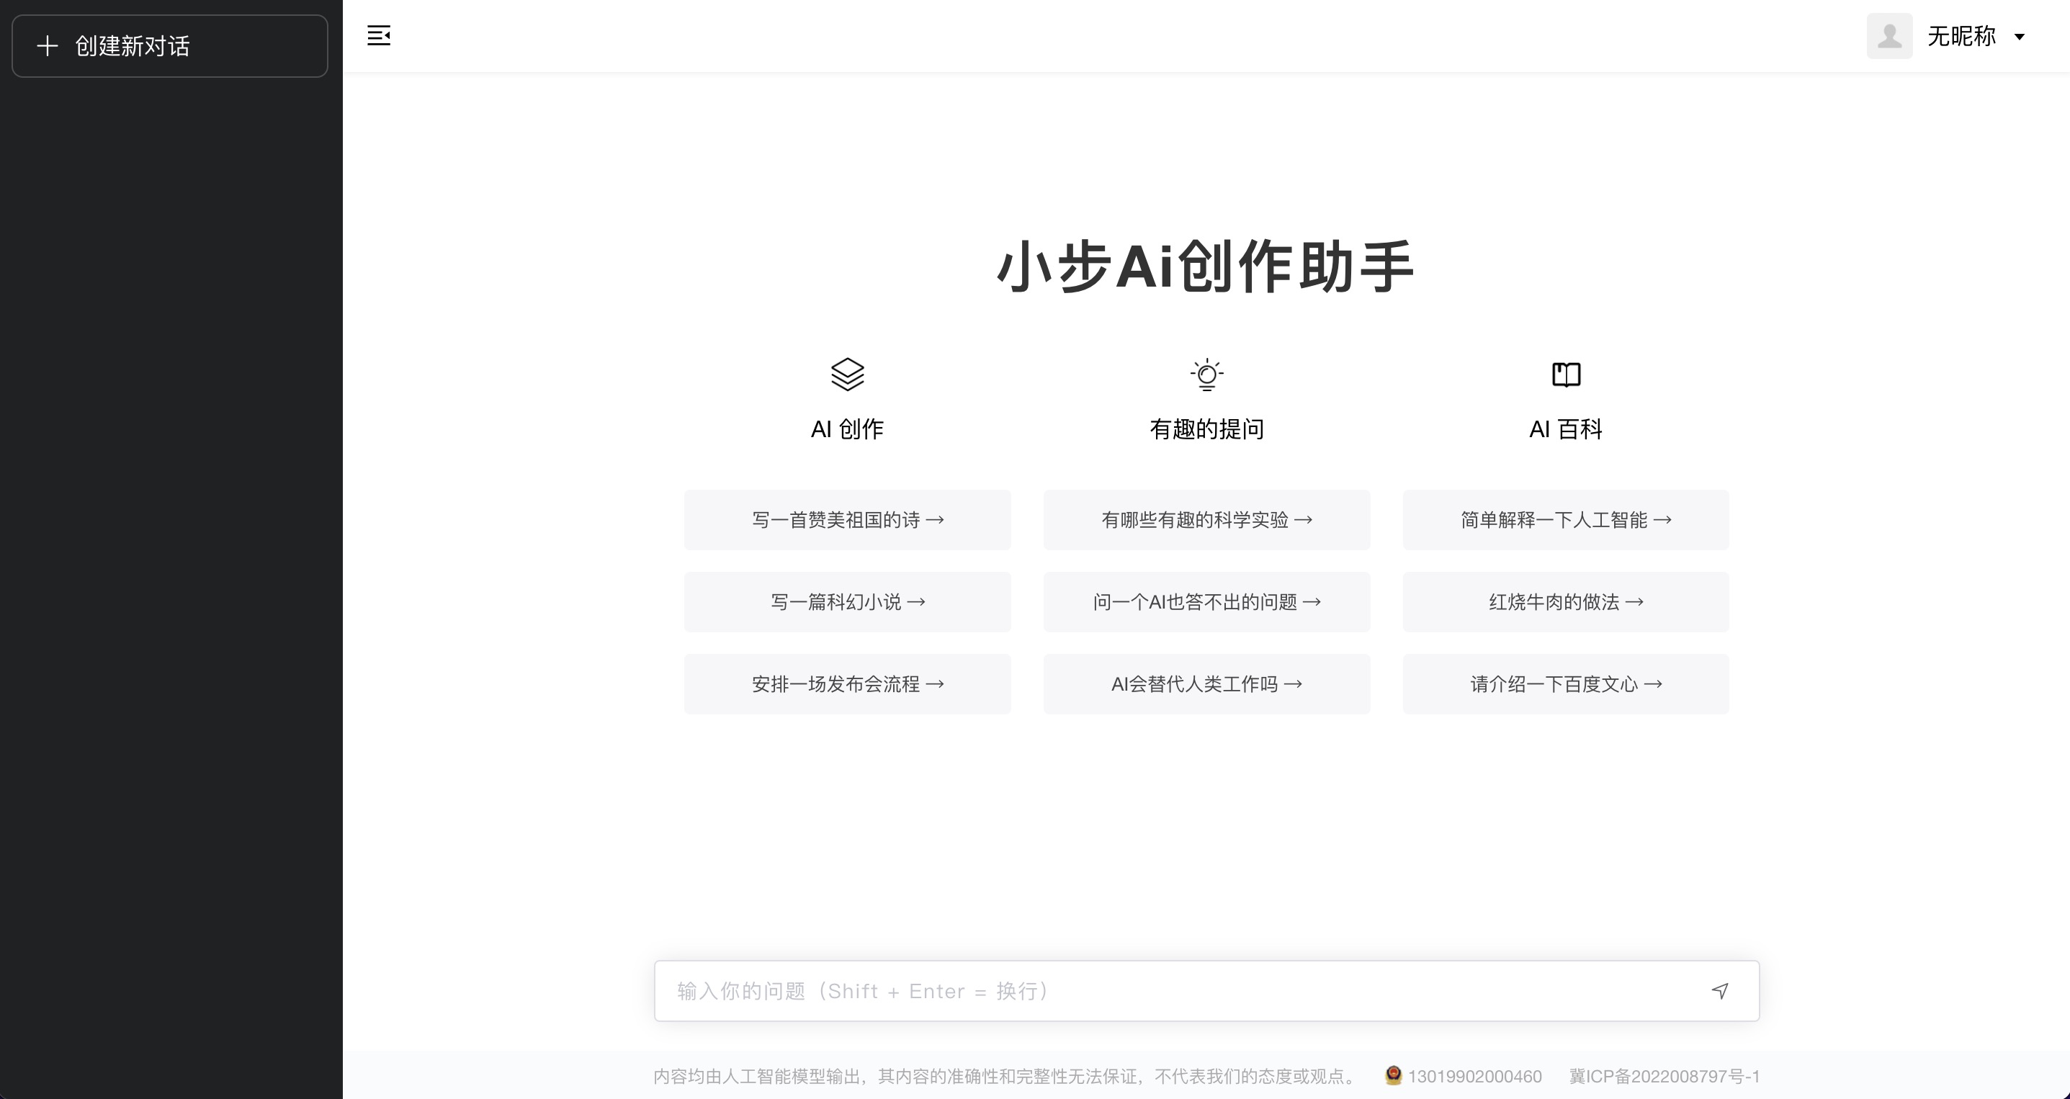Viewport: 2070px width, 1099px height.
Task: Click 红烧牛肉的做法 prompt
Action: click(x=1565, y=602)
